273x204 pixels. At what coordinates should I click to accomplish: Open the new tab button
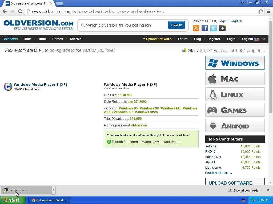click(x=60, y=3)
